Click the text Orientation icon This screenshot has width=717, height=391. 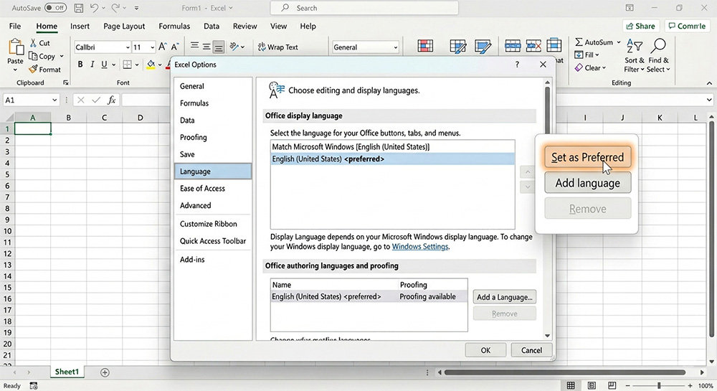(x=234, y=47)
